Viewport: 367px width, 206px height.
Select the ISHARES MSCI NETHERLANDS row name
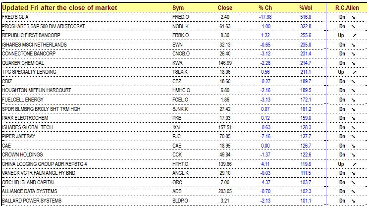(x=34, y=45)
